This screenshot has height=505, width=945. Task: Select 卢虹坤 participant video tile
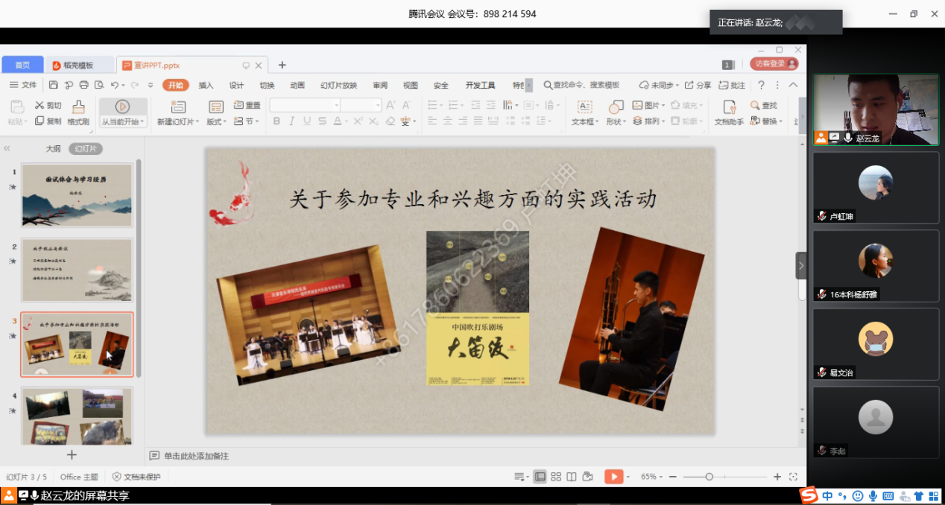coord(876,188)
